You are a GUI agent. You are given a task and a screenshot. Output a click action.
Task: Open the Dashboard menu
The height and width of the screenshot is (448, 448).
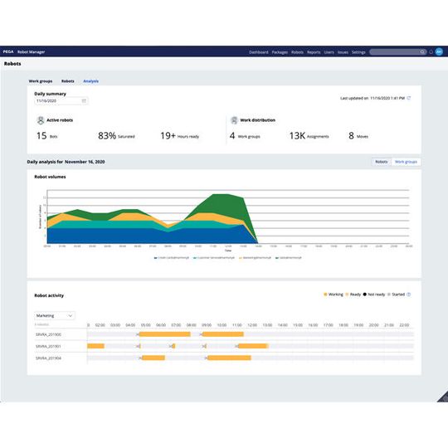(259, 52)
